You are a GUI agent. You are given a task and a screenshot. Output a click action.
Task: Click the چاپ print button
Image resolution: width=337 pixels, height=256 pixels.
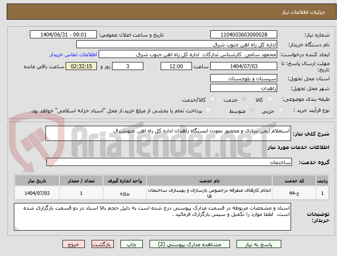point(132,244)
